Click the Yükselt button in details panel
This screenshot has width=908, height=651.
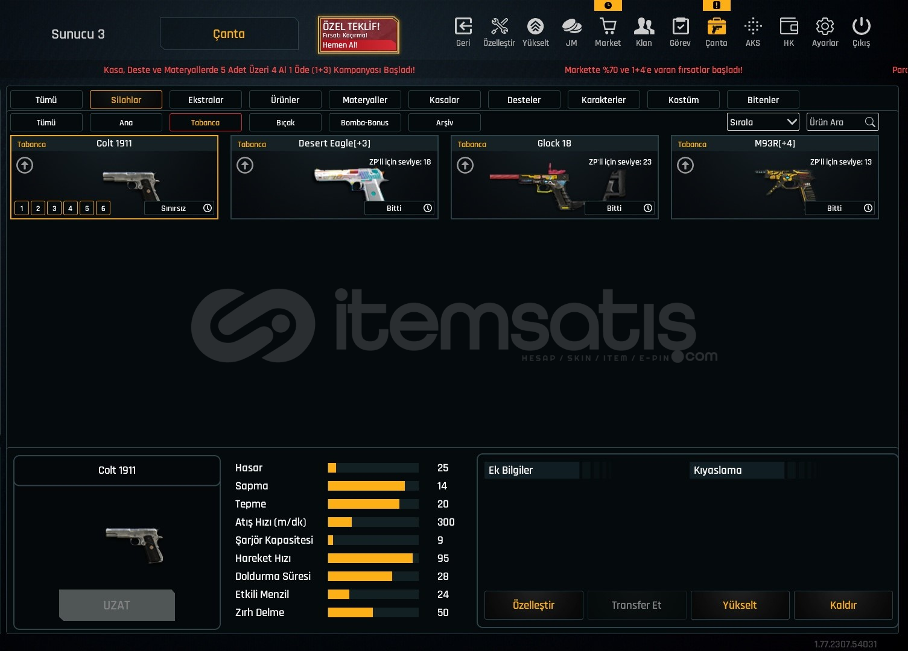pos(740,605)
